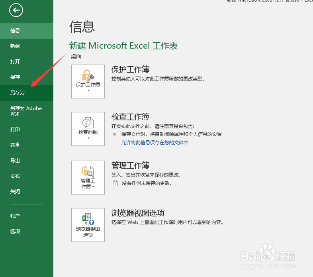Viewport: 313px width, 277px height.
Task: Click the 浏览器视图选项 section heading
Action: point(138,213)
